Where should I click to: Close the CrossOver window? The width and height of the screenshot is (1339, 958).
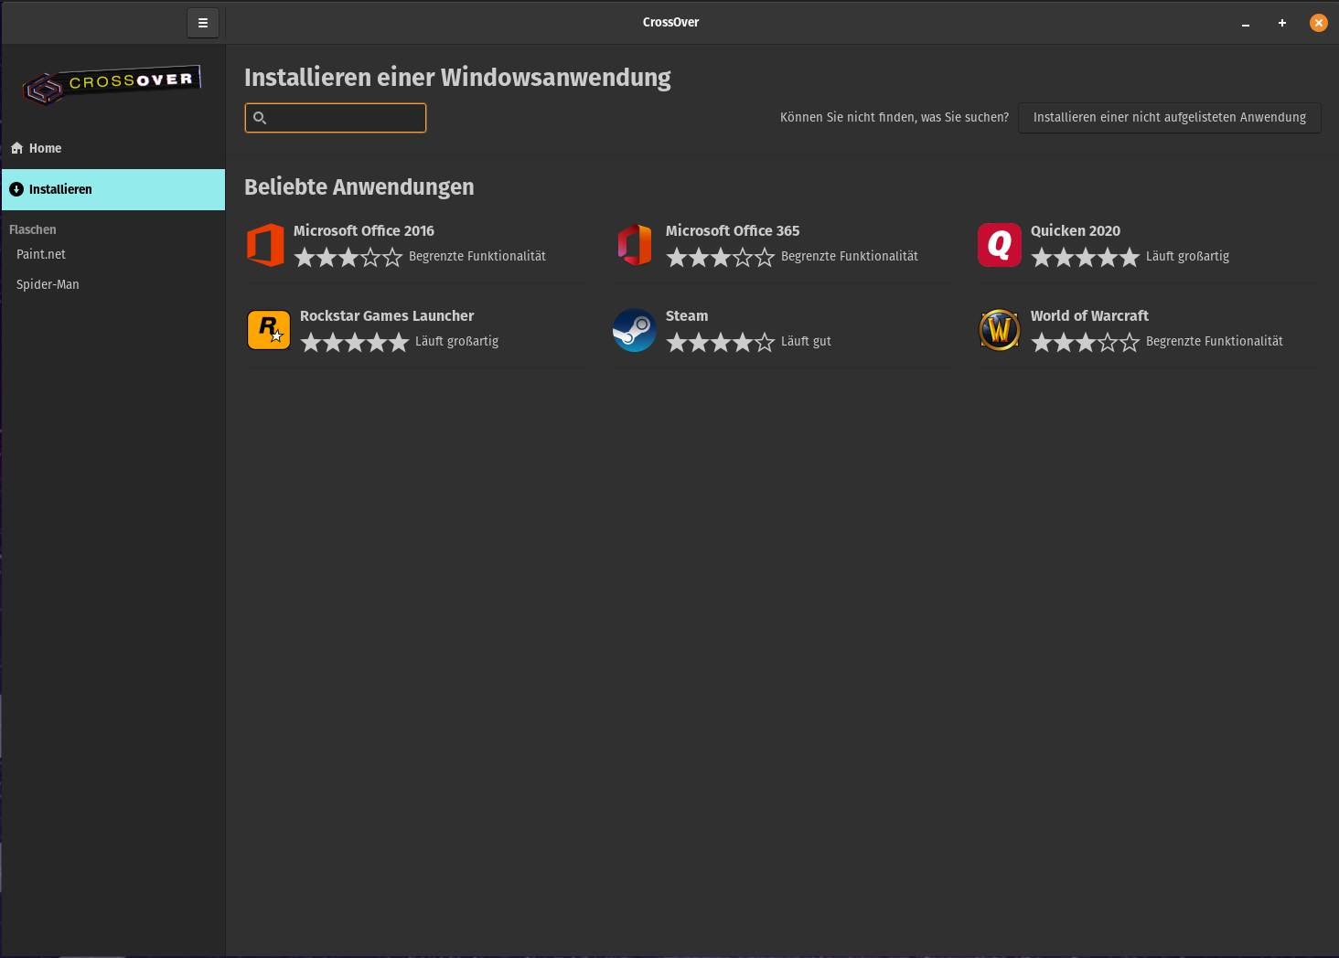[x=1318, y=23]
